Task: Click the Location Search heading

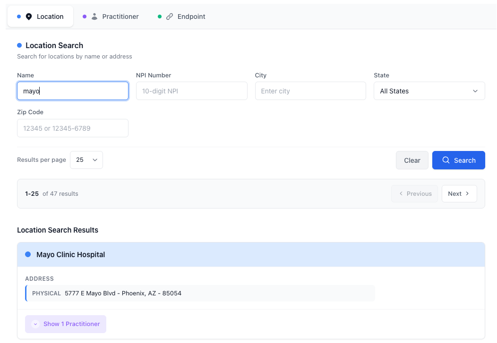Action: pyautogui.click(x=54, y=46)
